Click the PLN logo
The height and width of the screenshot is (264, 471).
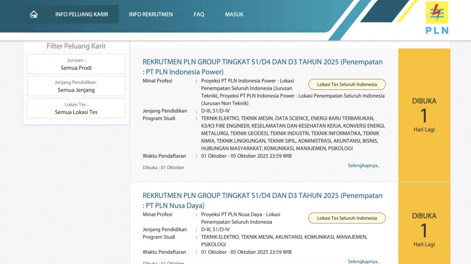pyautogui.click(x=437, y=18)
